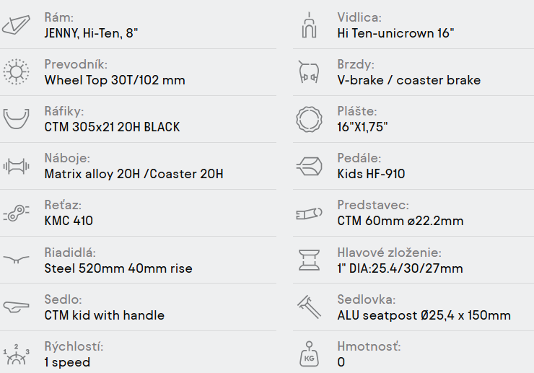Click the KG weight icon beside Hmotnosť
Viewport: 534px width, 373px height.
(x=308, y=355)
